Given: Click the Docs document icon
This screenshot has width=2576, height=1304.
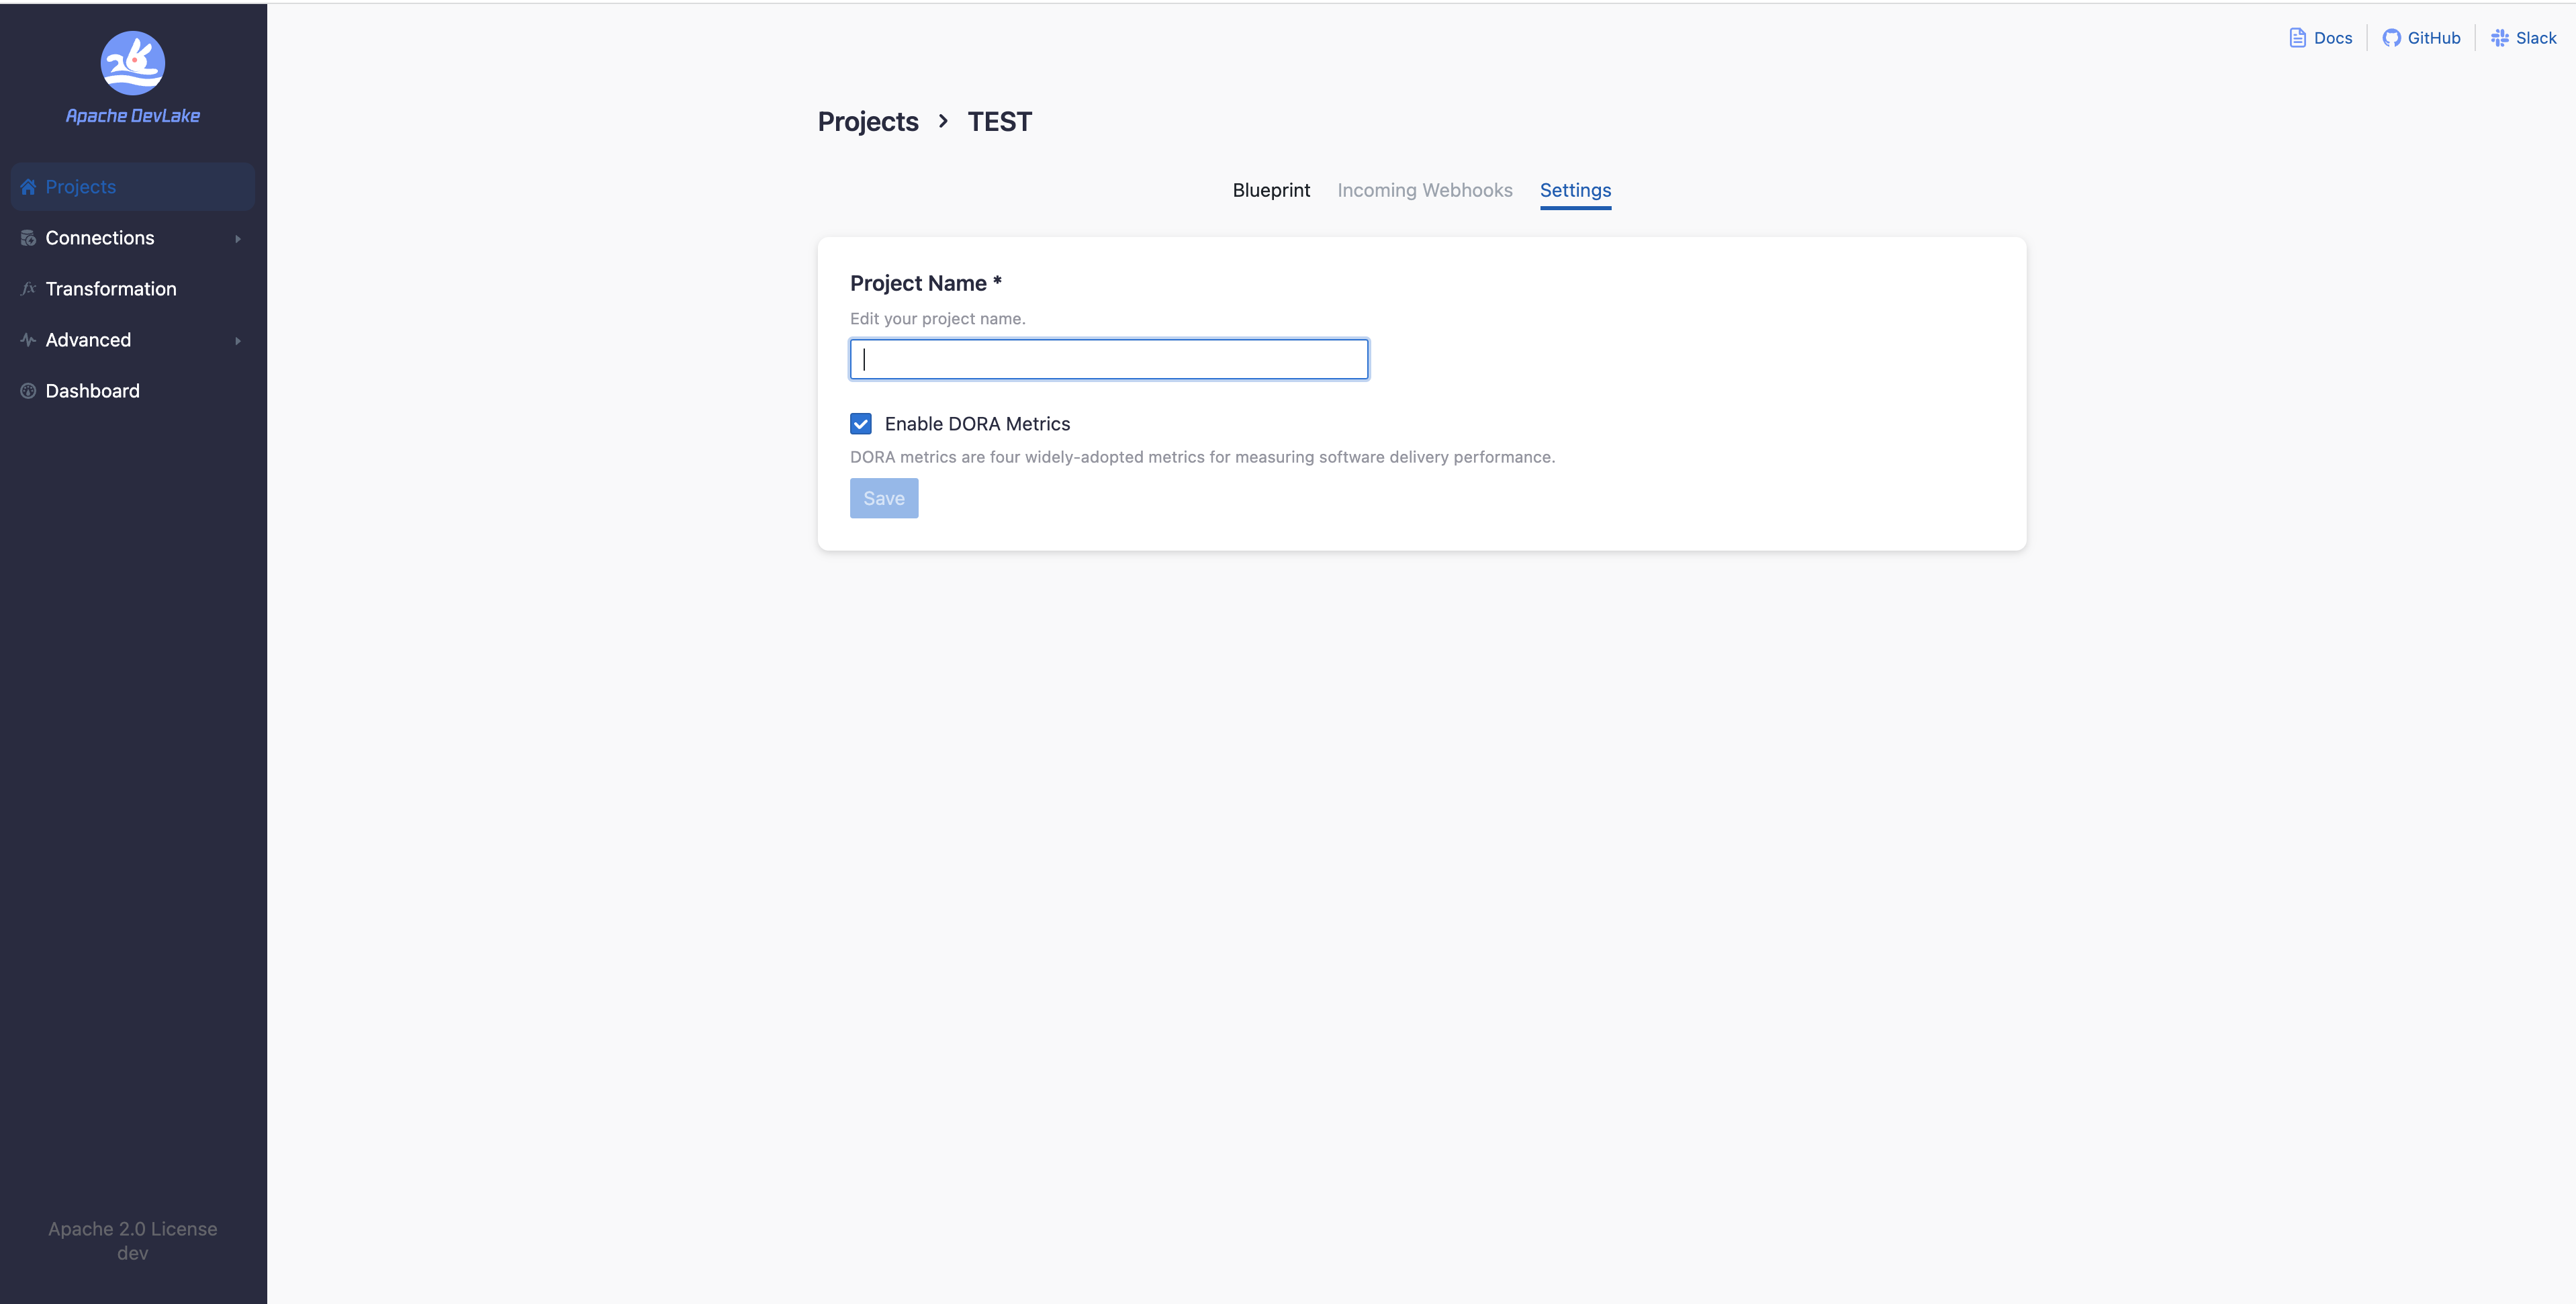Looking at the screenshot, I should click(x=2297, y=38).
